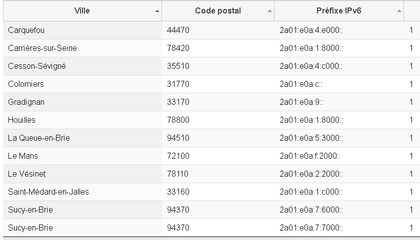The height and width of the screenshot is (240, 420).
Task: Select prefix 2a01:e0a:2:2000:: of Le Vésinet
Action: point(310,174)
